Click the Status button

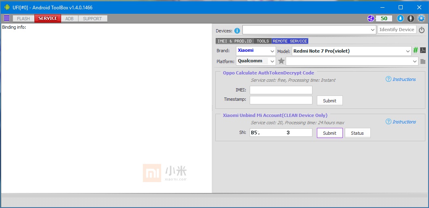(x=358, y=133)
